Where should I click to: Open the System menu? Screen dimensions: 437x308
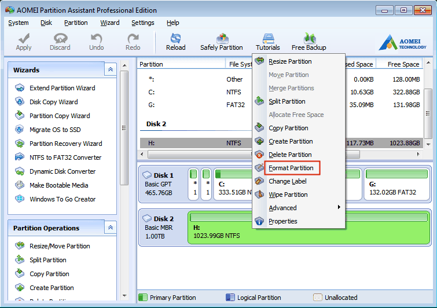19,23
